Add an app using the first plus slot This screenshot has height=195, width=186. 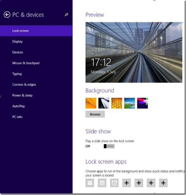pos(126,183)
